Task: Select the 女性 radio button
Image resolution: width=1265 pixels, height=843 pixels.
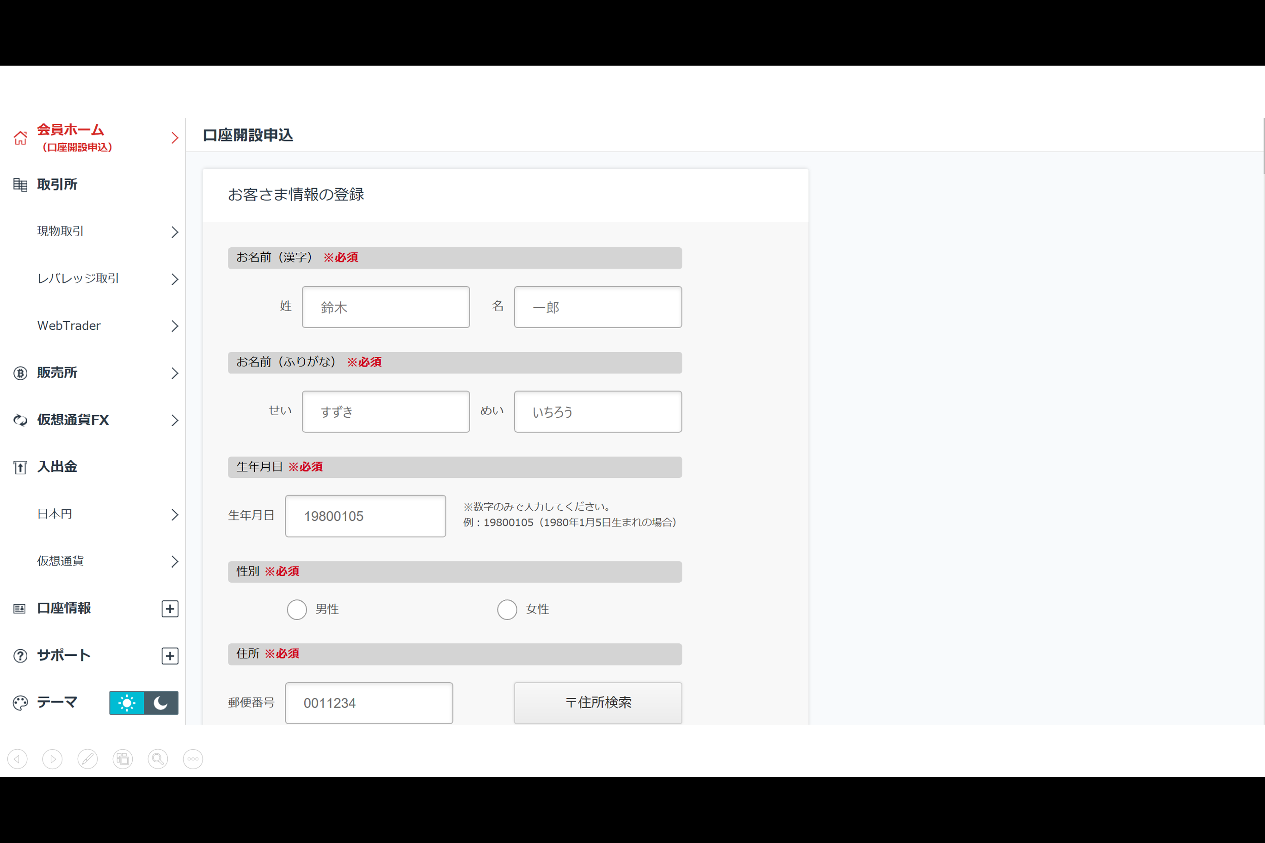Action: (507, 610)
